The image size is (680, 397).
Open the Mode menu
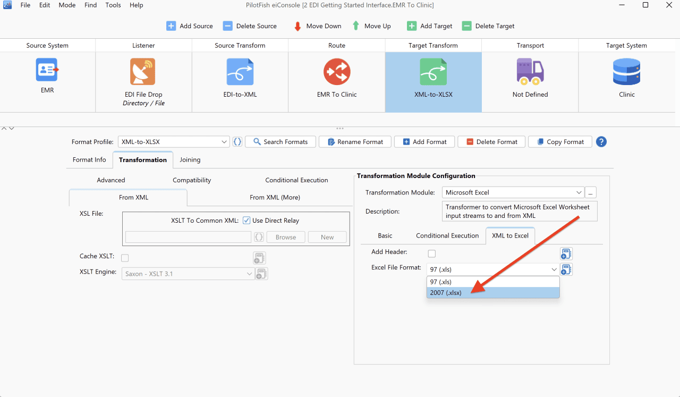pyautogui.click(x=67, y=5)
